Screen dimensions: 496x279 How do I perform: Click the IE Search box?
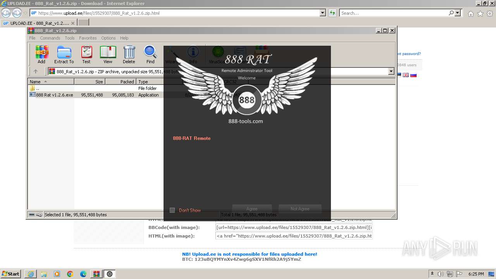point(394,13)
